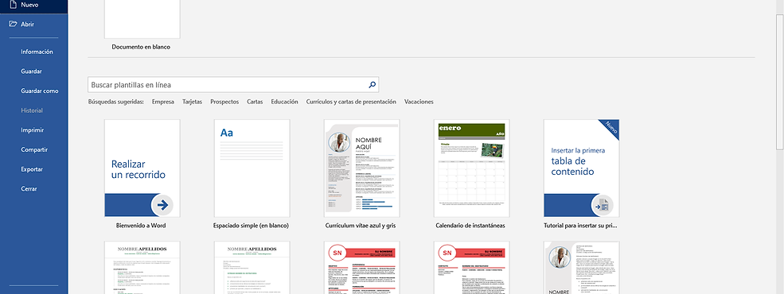
Task: Click the Calendario de instantáneas caption
Action: coord(470,226)
